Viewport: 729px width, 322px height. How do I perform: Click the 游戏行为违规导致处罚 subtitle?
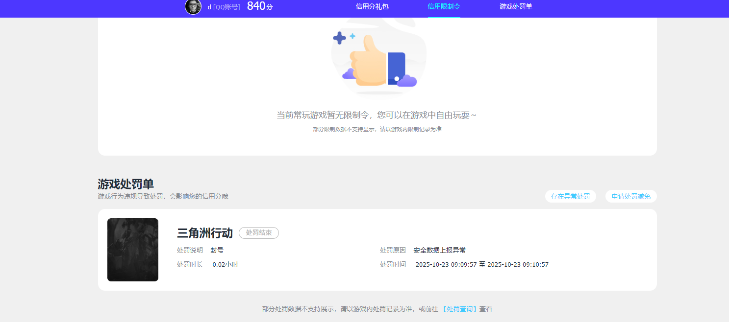click(163, 196)
